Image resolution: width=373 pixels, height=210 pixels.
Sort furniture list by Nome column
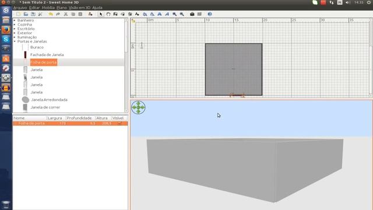coord(30,118)
